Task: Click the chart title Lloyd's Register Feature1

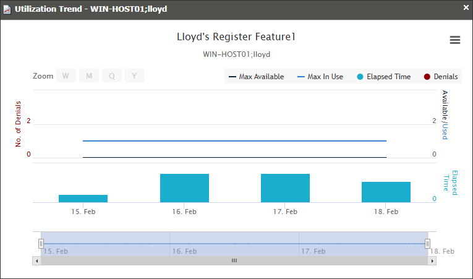Action: pos(236,37)
